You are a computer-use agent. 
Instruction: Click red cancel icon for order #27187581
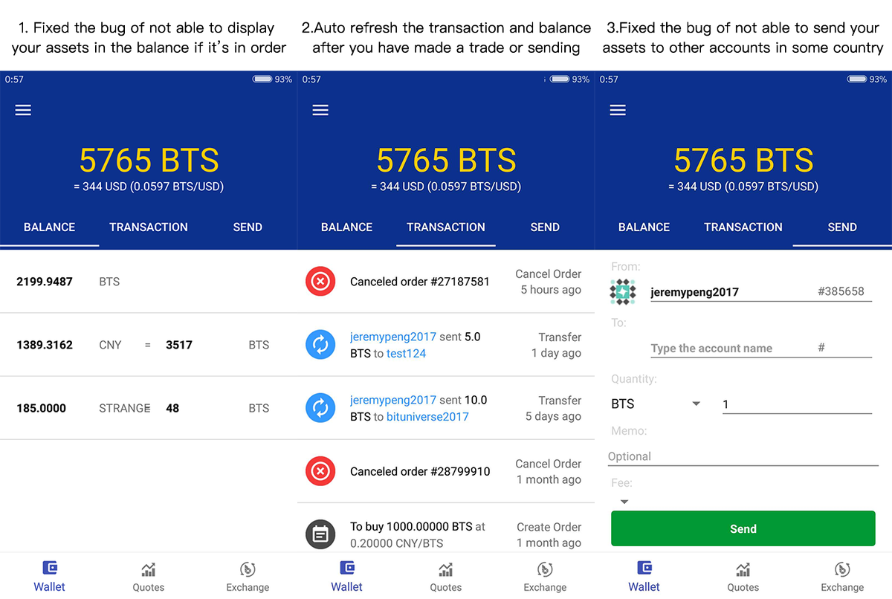[x=320, y=282]
